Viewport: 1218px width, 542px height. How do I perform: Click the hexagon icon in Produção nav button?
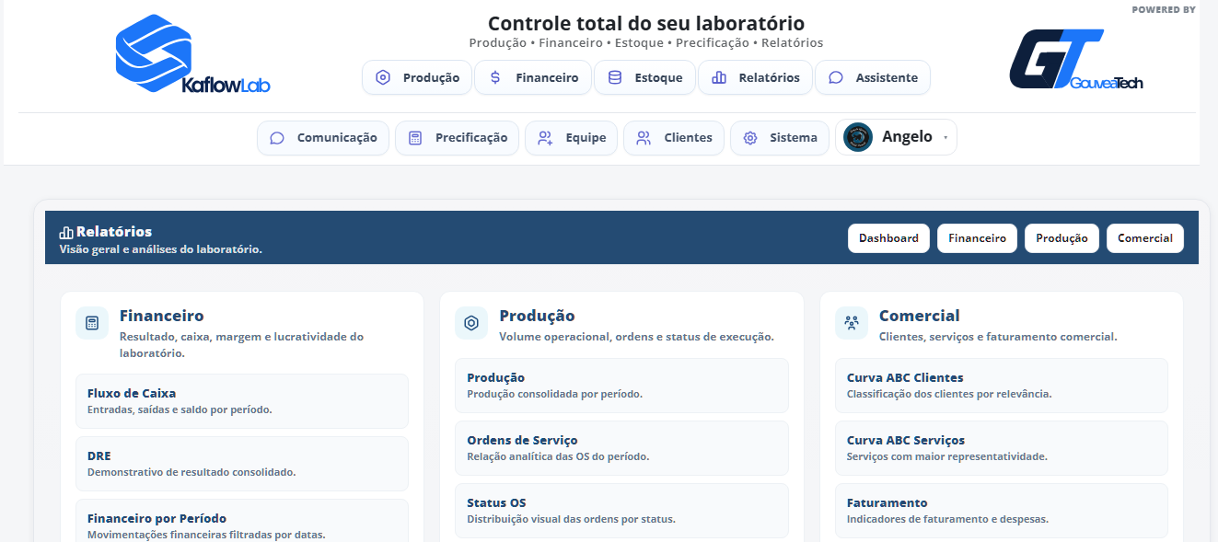pos(383,78)
